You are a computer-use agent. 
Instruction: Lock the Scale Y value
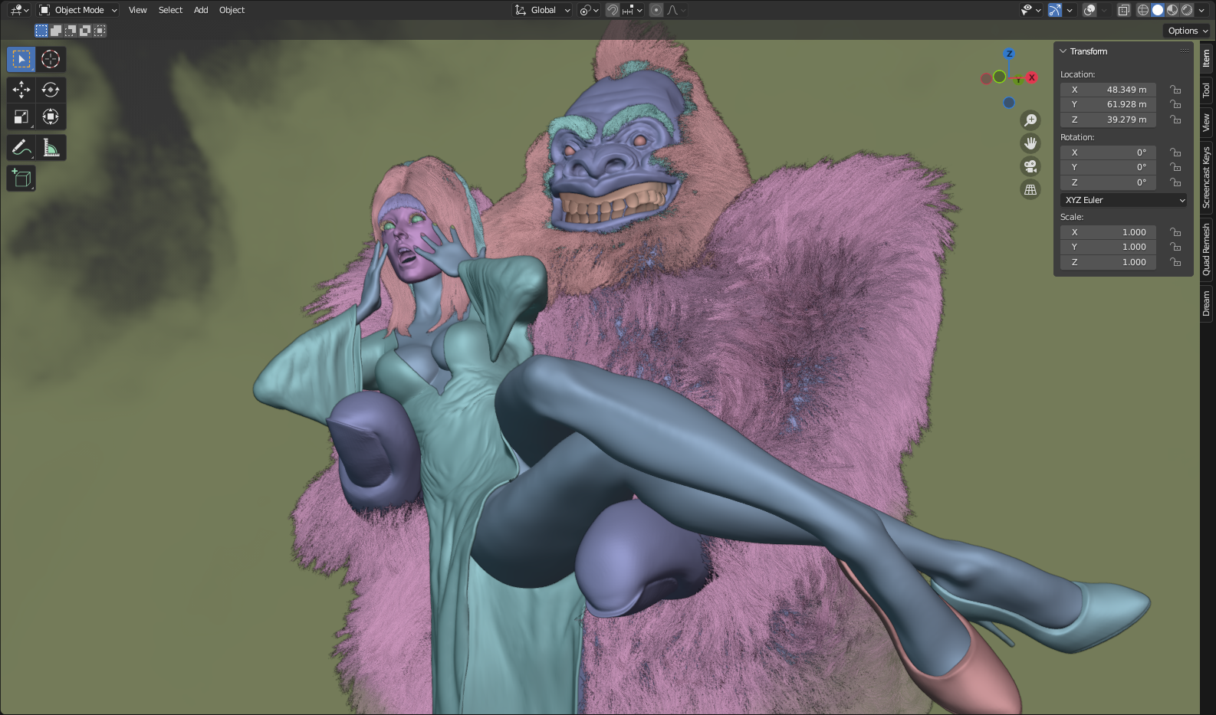point(1175,247)
